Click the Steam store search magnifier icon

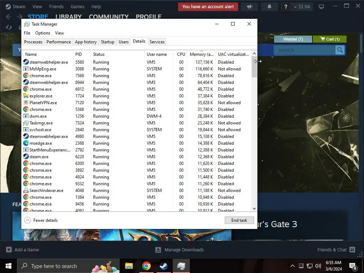click(x=340, y=50)
